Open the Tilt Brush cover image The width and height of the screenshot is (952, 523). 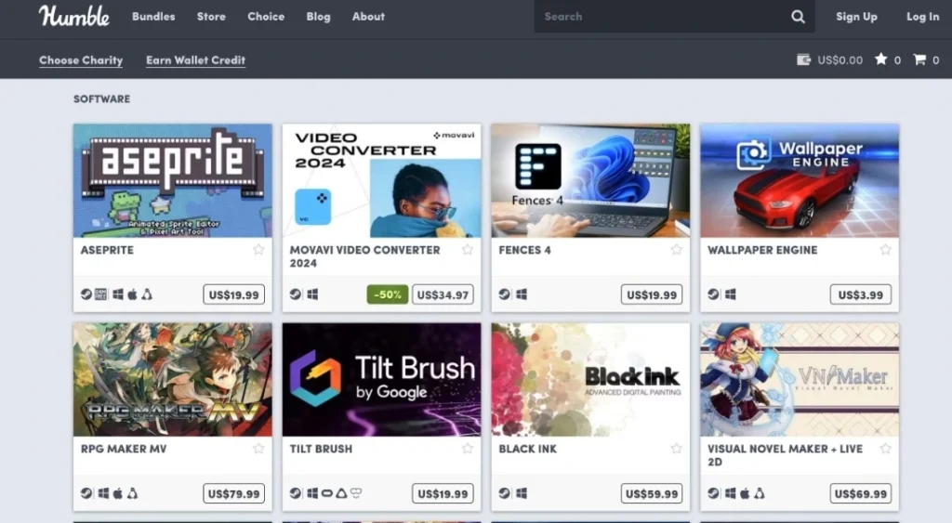(381, 379)
